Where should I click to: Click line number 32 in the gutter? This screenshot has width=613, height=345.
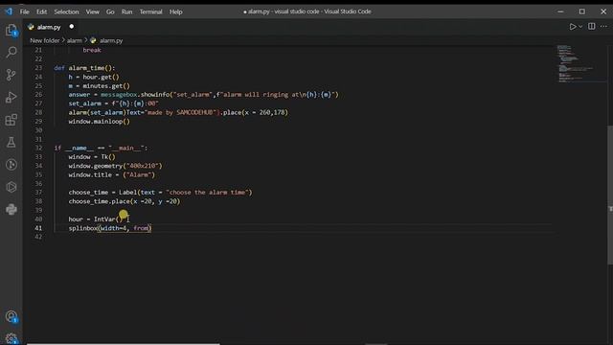[38, 148]
